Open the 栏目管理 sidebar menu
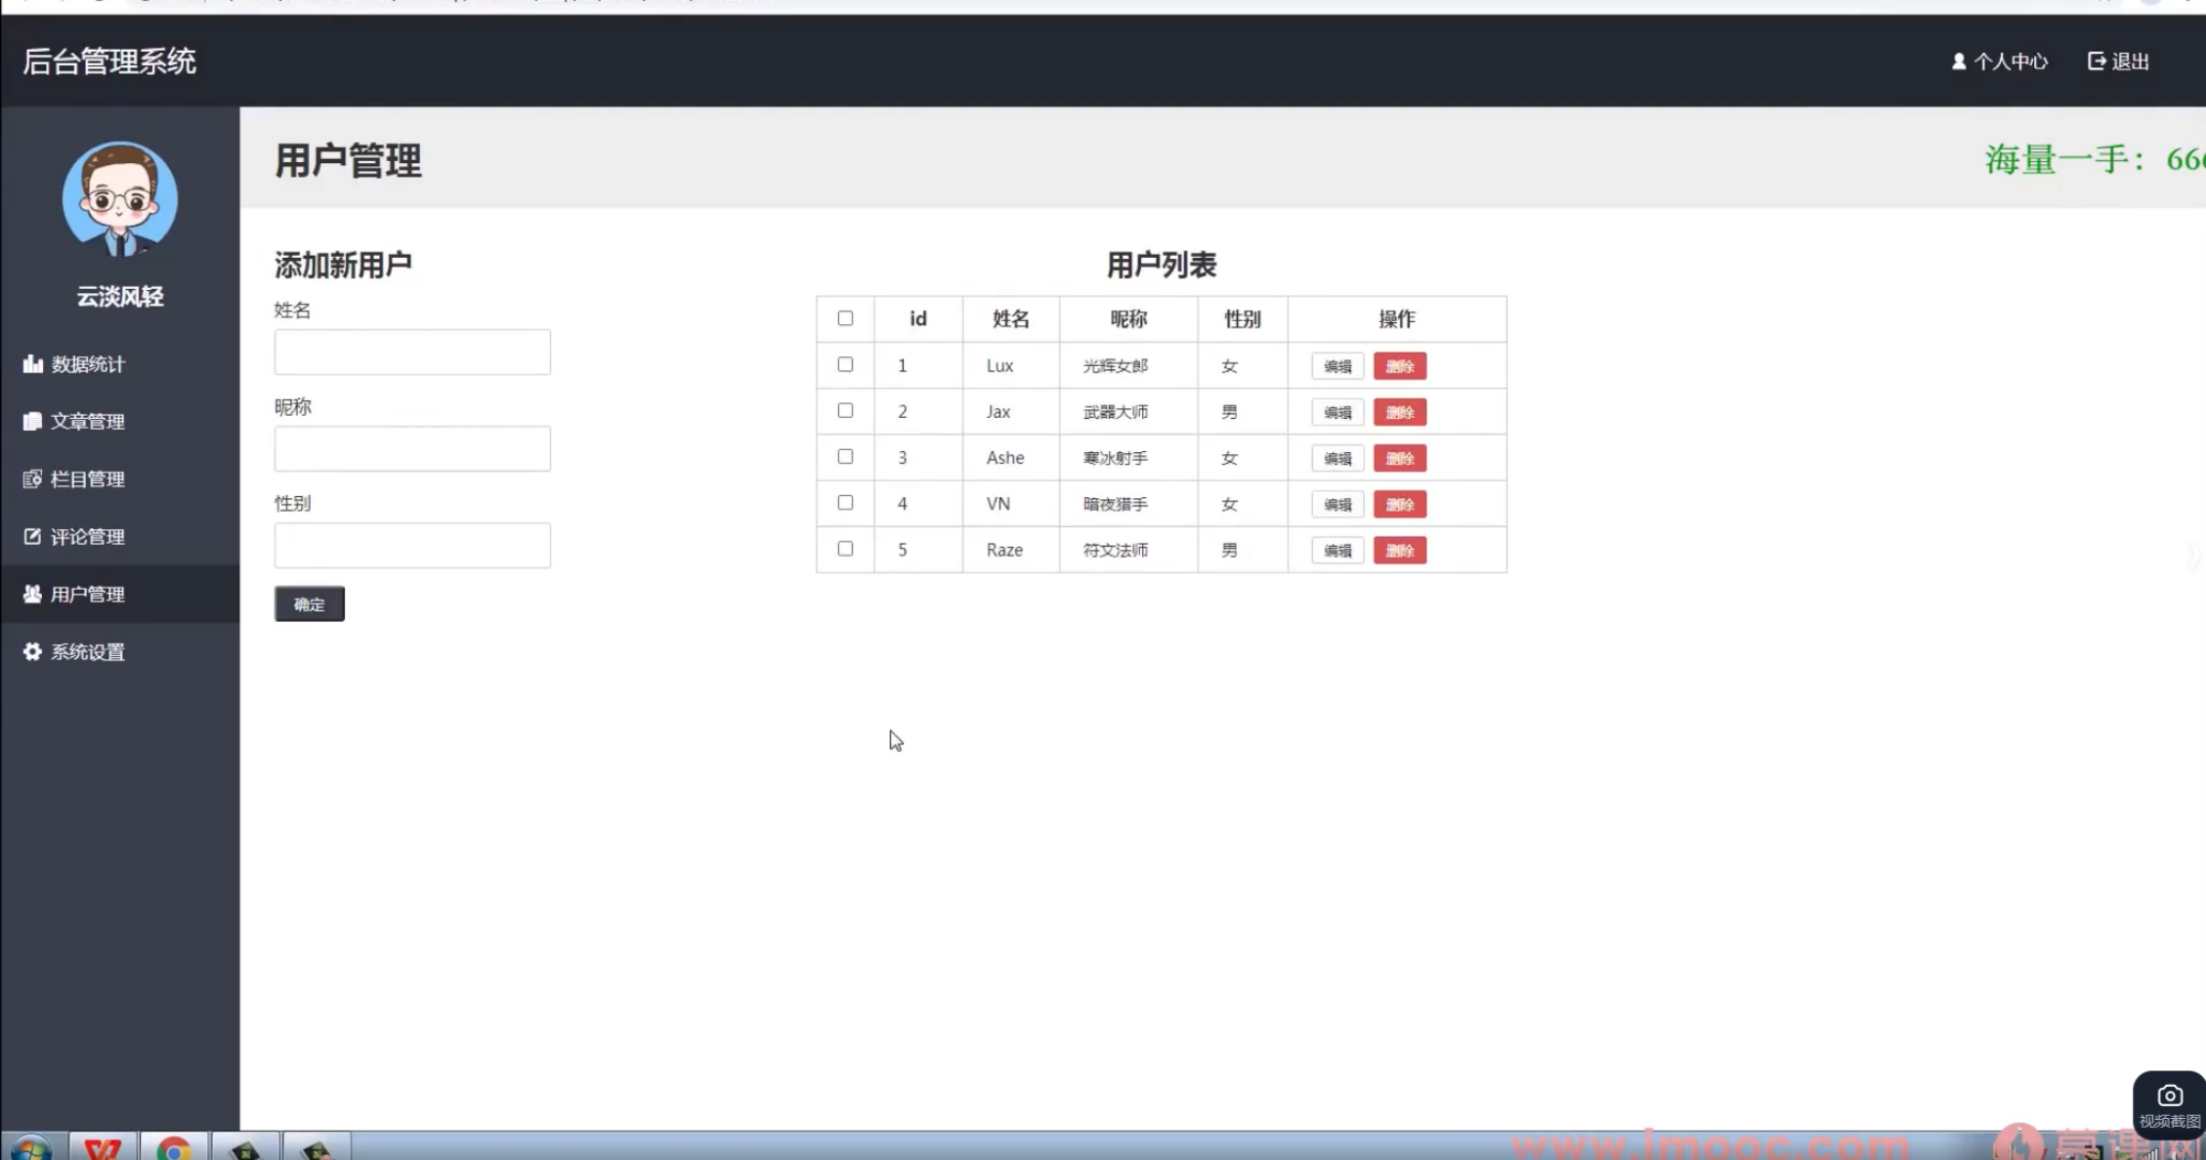This screenshot has width=2206, height=1160. pyautogui.click(x=120, y=478)
